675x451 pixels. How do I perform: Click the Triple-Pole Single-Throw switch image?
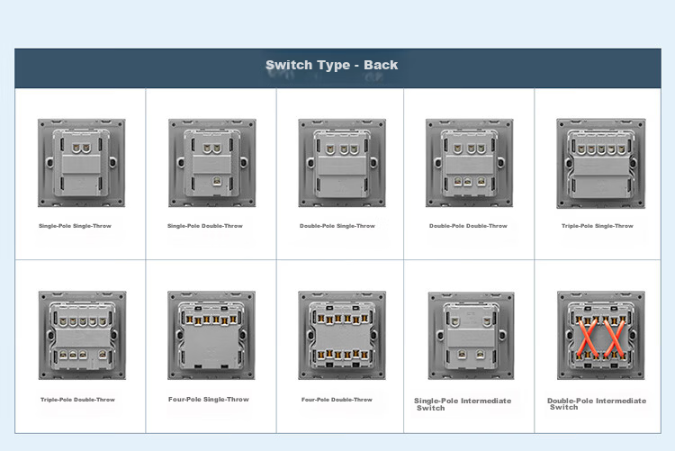coord(601,163)
